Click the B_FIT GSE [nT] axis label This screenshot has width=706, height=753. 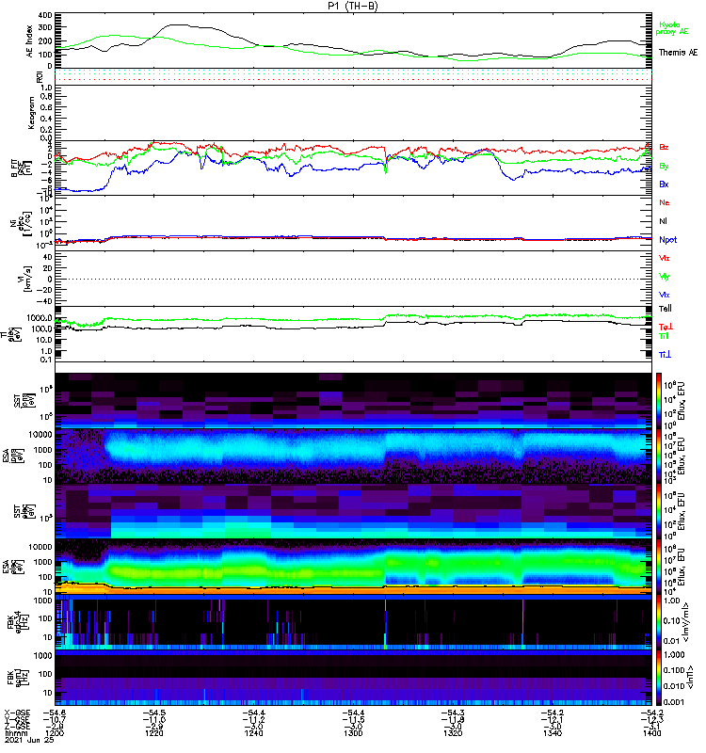(22, 168)
